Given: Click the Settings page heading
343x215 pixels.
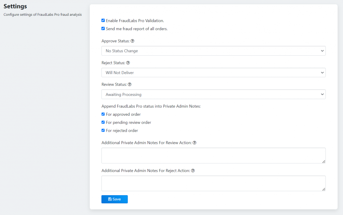Looking at the screenshot, I should [x=15, y=6].
